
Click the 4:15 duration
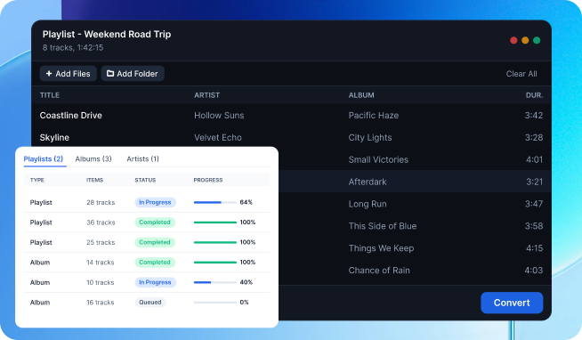coord(535,248)
